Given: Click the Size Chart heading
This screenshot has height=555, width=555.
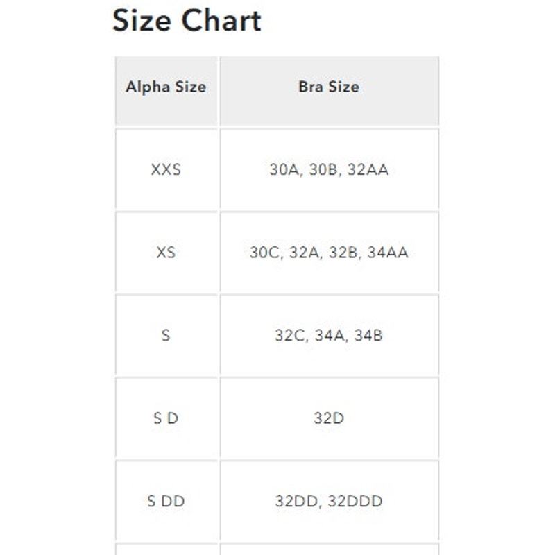Looking at the screenshot, I should coord(187,21).
